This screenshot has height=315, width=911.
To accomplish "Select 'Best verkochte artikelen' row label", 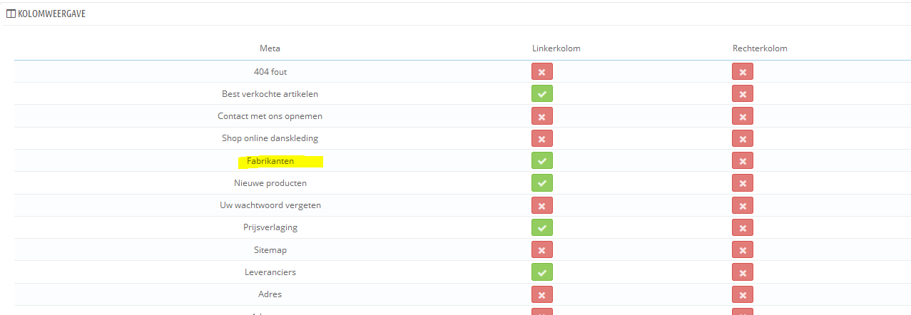I will coord(270,94).
